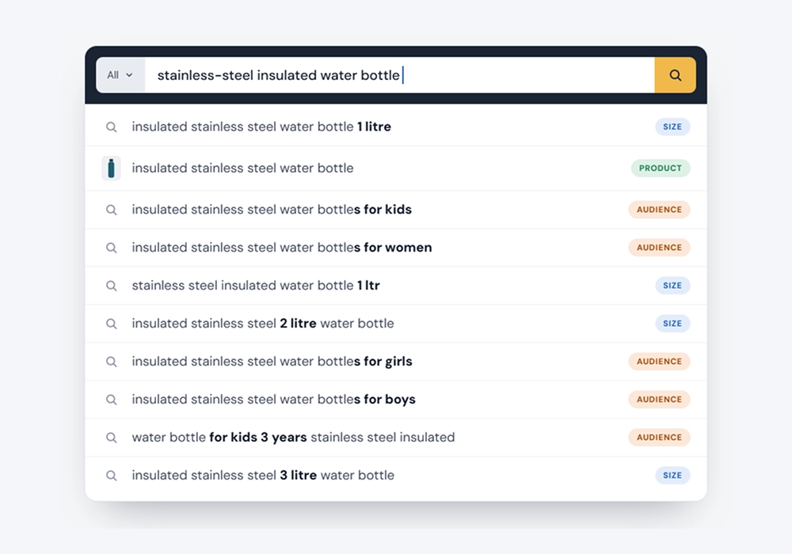The height and width of the screenshot is (554, 792).
Task: Click the yellow search magnifier button
Action: (x=675, y=75)
